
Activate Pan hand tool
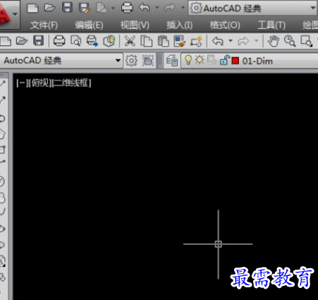tap(274, 41)
